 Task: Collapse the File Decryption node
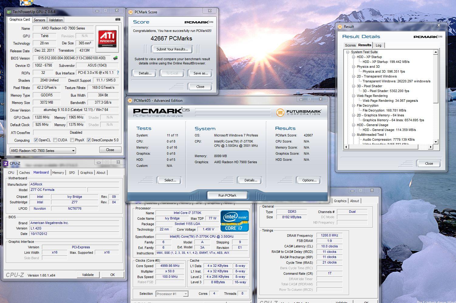pos(353,105)
